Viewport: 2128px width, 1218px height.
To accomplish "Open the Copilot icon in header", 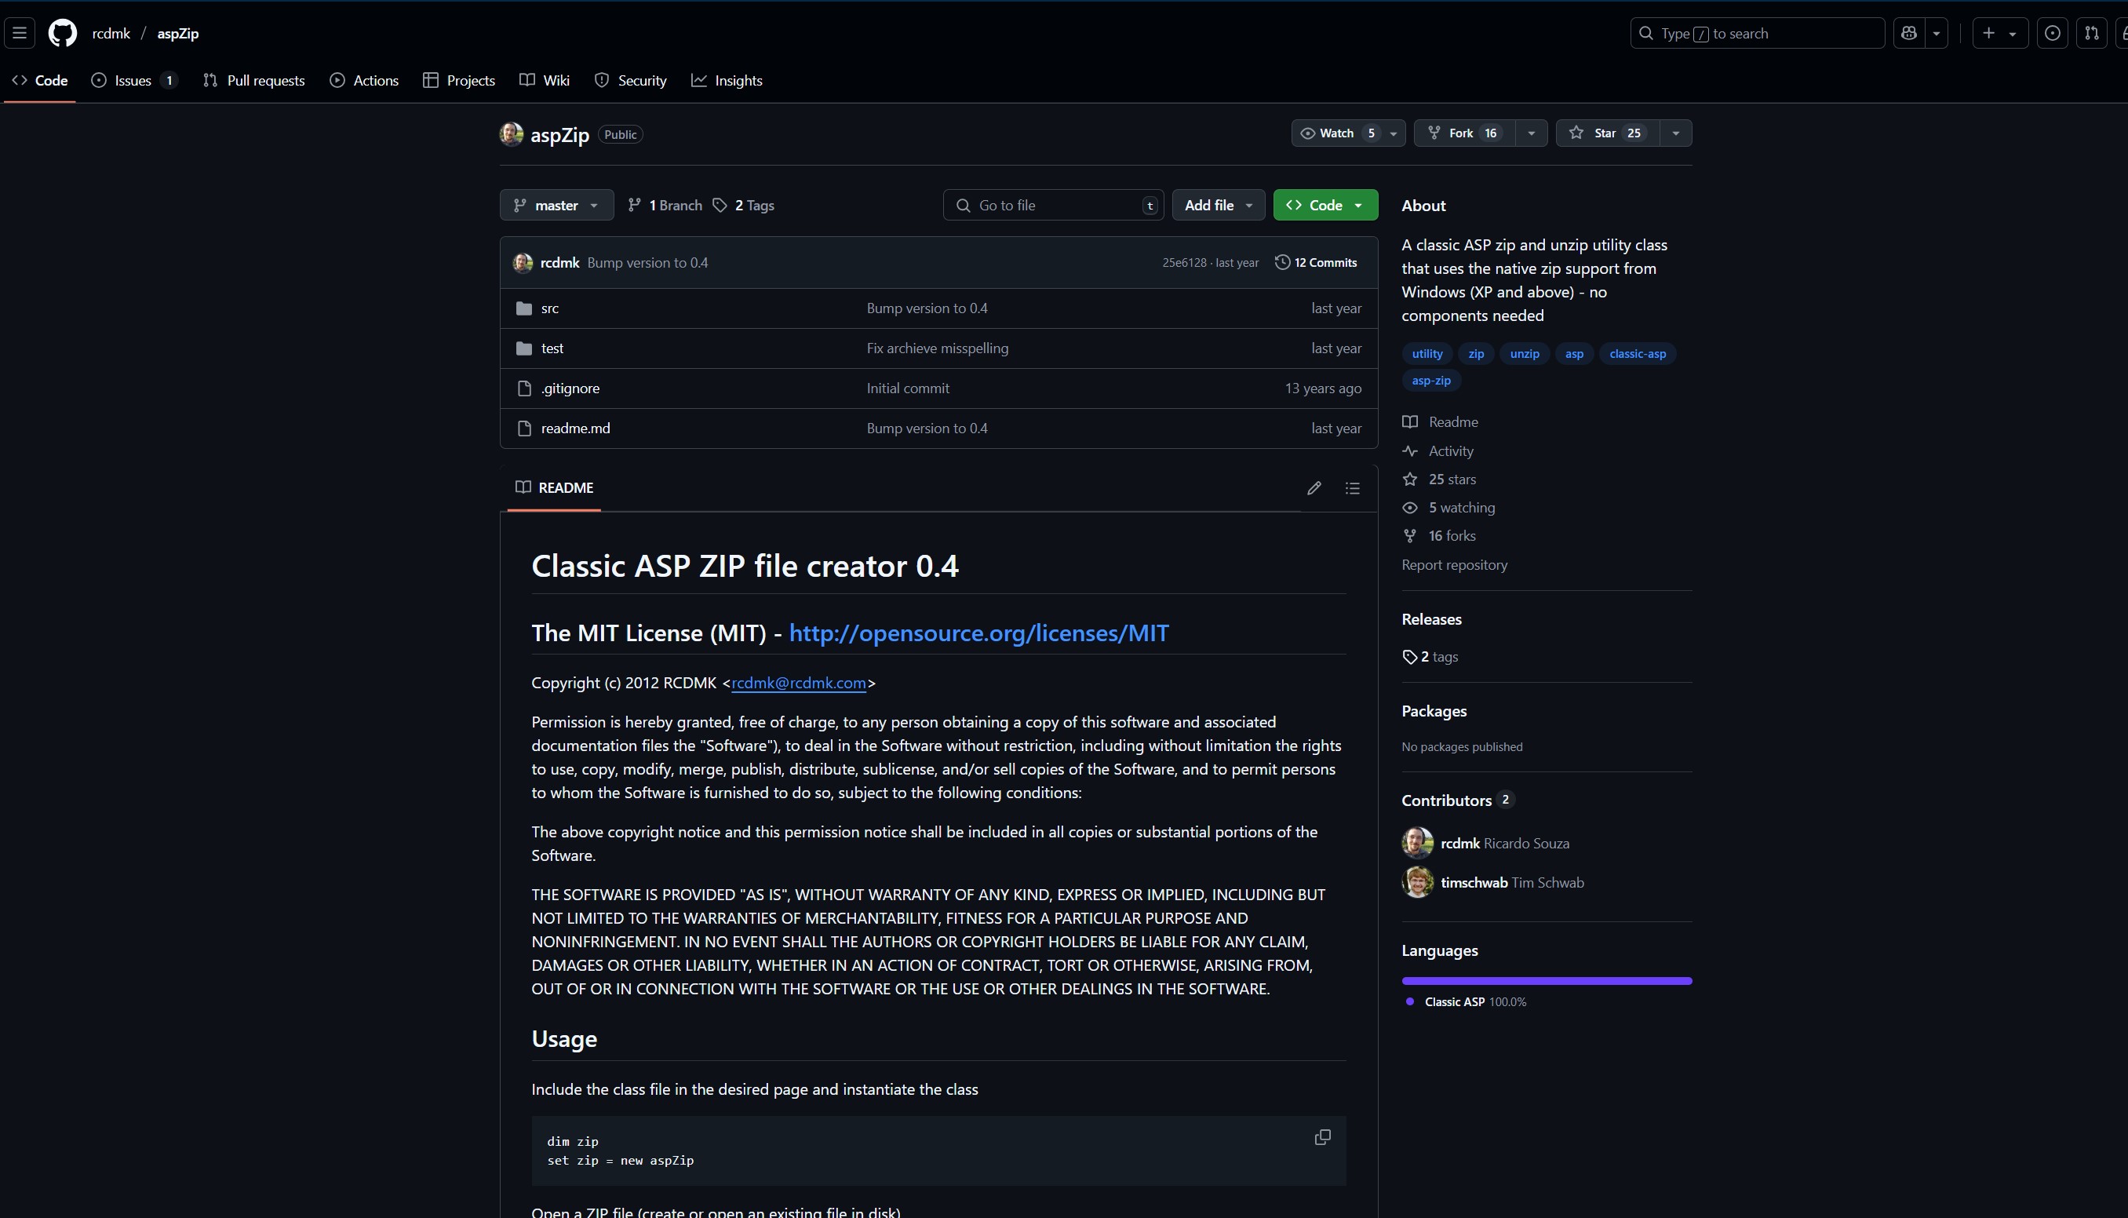I will (1909, 34).
